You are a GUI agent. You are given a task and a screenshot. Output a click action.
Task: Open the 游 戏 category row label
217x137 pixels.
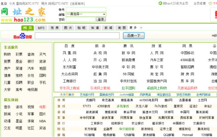(61, 106)
